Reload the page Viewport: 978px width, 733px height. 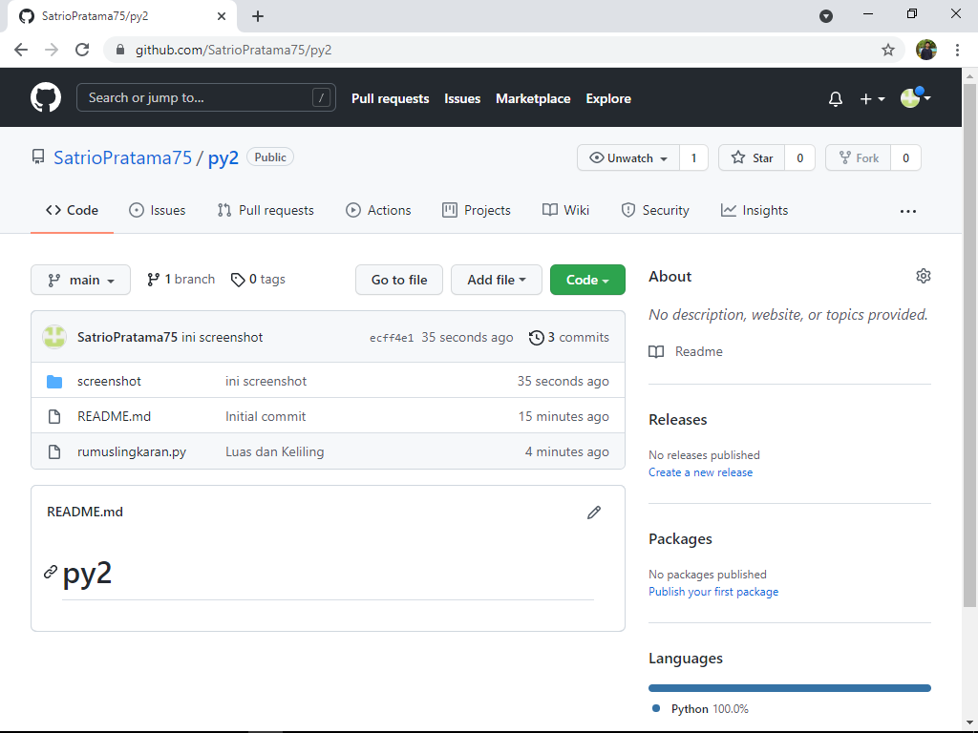pos(82,50)
